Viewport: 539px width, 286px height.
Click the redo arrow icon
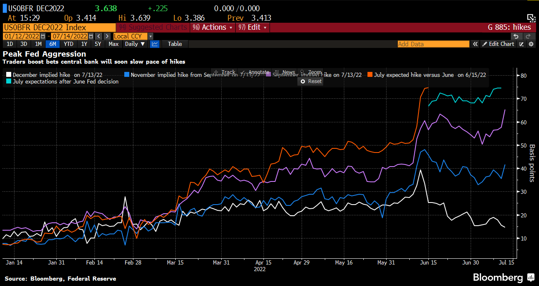point(527,36)
